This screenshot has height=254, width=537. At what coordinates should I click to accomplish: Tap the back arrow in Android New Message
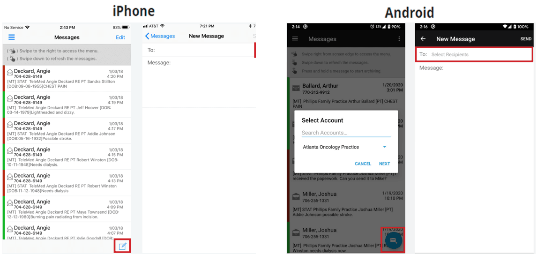click(423, 39)
